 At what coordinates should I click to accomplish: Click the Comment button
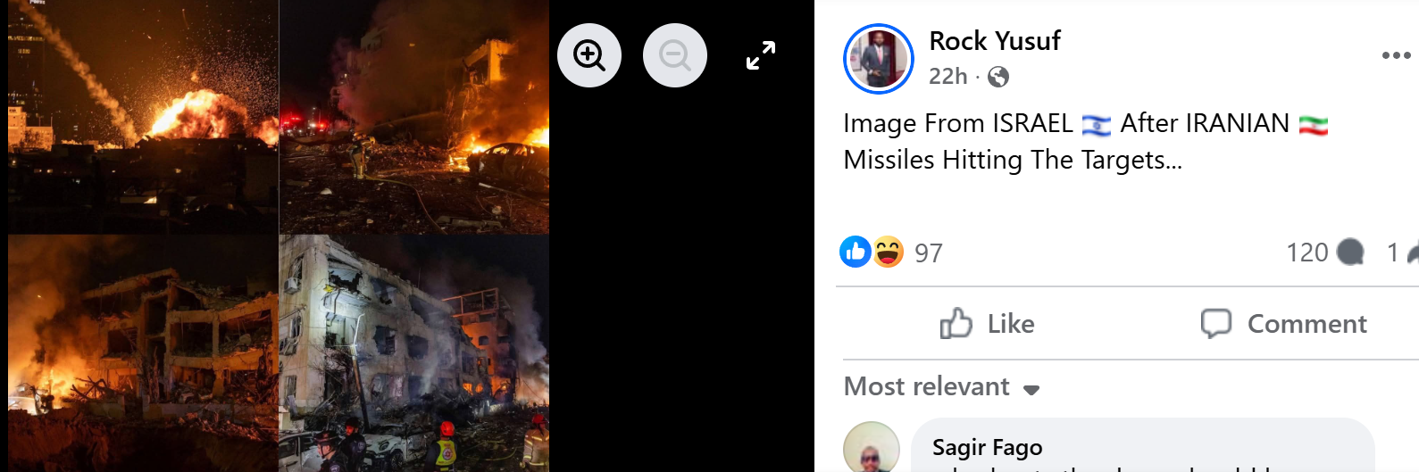point(1283,323)
